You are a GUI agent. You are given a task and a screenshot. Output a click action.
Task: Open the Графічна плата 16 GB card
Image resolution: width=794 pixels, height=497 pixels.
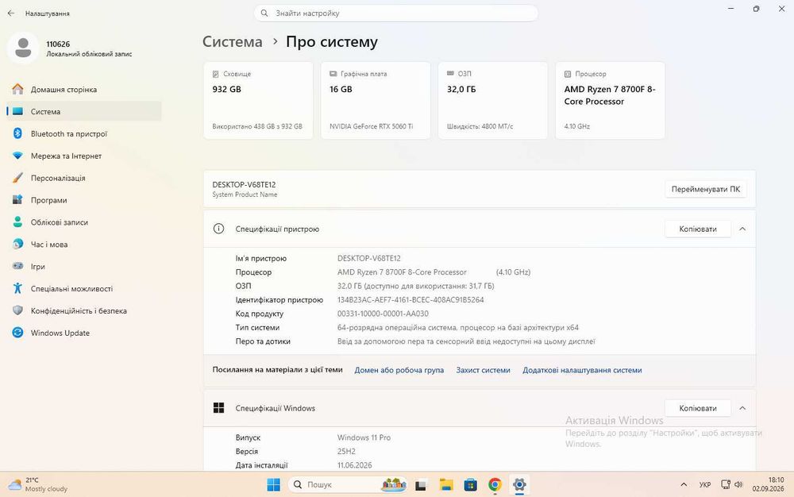[376, 100]
